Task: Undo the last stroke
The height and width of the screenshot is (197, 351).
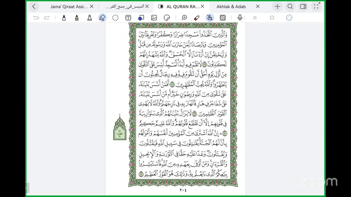Action: pos(36,18)
